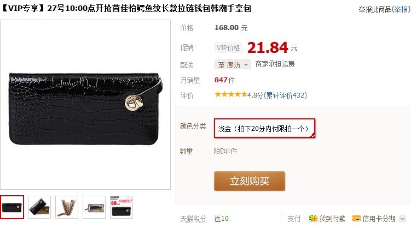Select the second angled wallet thumbnail

click(x=39, y=207)
